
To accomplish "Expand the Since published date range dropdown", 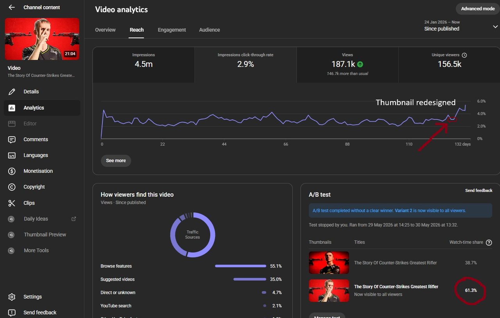I will [x=495, y=26].
